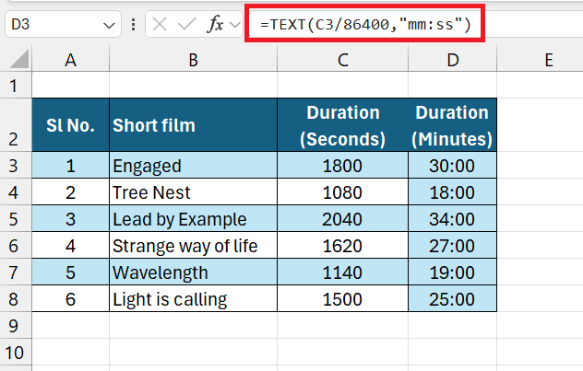Click the 'Short film' header cell
The height and width of the screenshot is (371, 583).
coord(194,125)
